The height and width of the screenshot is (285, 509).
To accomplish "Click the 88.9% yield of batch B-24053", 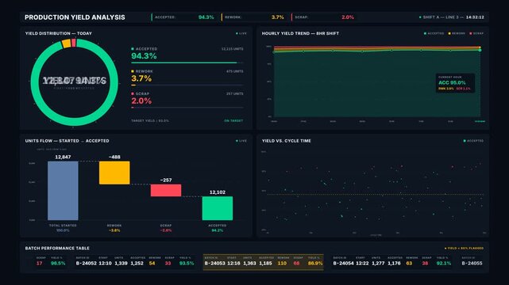I will tap(315, 264).
